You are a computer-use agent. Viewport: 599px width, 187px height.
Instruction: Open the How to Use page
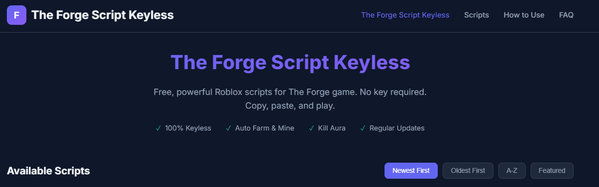pyautogui.click(x=524, y=15)
